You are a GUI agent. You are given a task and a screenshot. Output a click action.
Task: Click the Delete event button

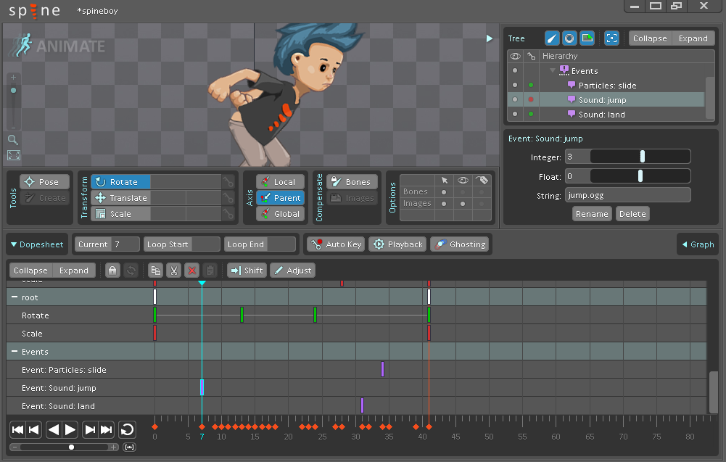tap(632, 214)
